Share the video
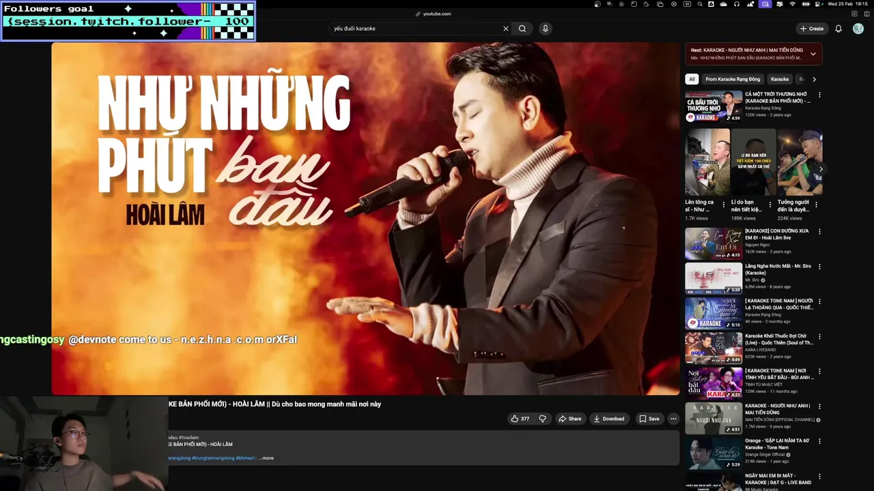This screenshot has width=874, height=491. tap(569, 419)
